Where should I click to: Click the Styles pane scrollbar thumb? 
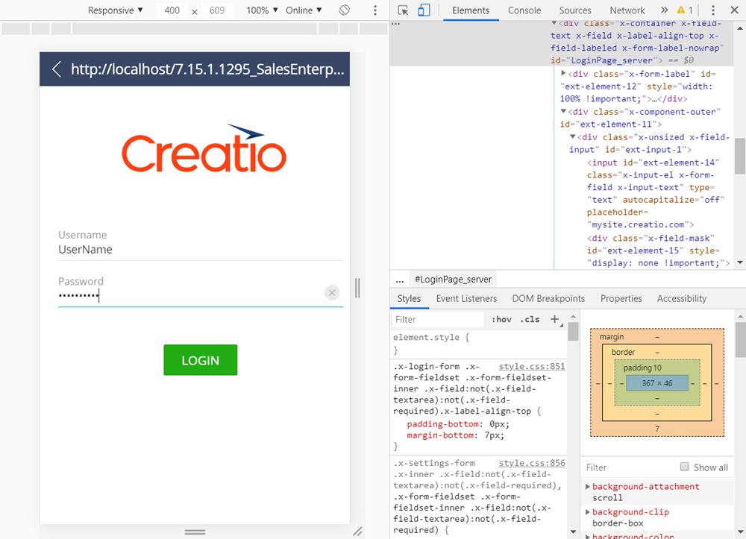pyautogui.click(x=573, y=331)
